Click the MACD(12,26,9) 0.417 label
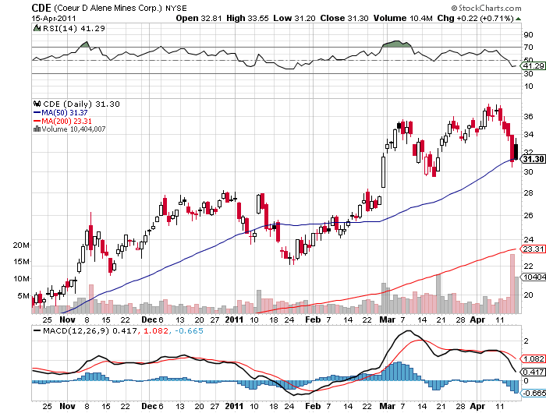Viewport: 546px width, 413px height. tap(90, 331)
